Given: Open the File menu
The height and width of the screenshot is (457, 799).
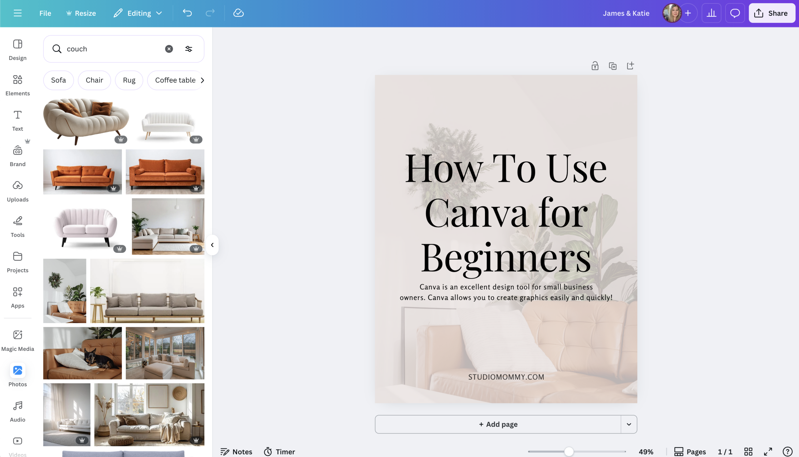Looking at the screenshot, I should (x=45, y=13).
